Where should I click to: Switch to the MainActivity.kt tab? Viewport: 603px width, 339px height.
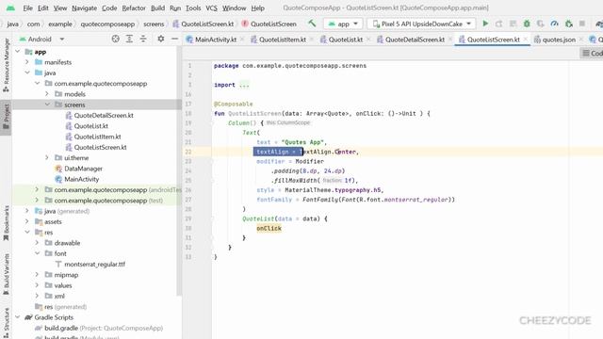point(216,40)
